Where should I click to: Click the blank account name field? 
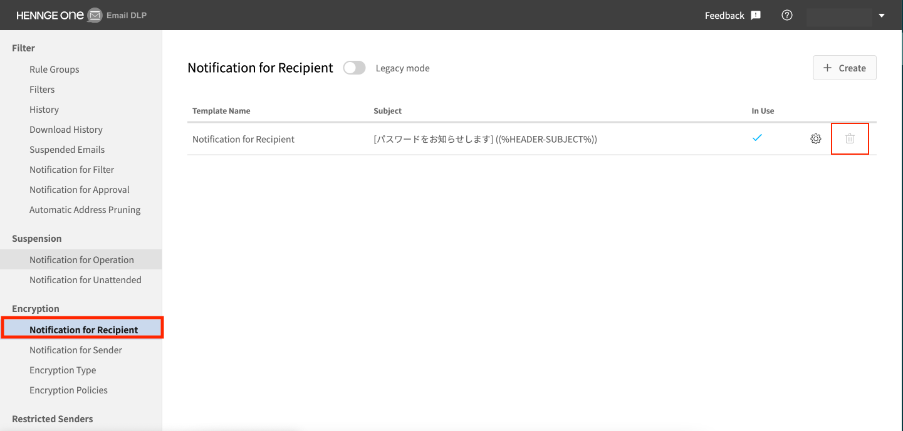tap(839, 16)
